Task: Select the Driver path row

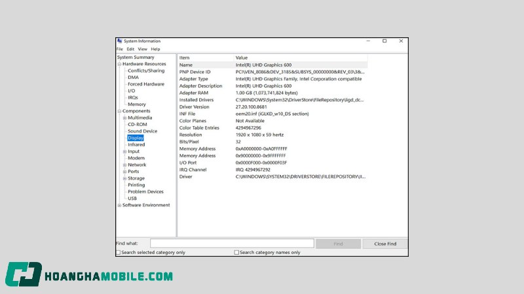Action: pyautogui.click(x=272, y=176)
